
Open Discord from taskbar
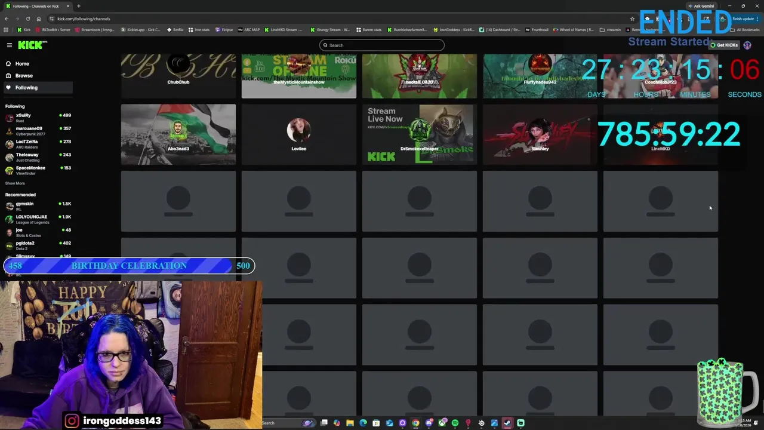coord(429,423)
